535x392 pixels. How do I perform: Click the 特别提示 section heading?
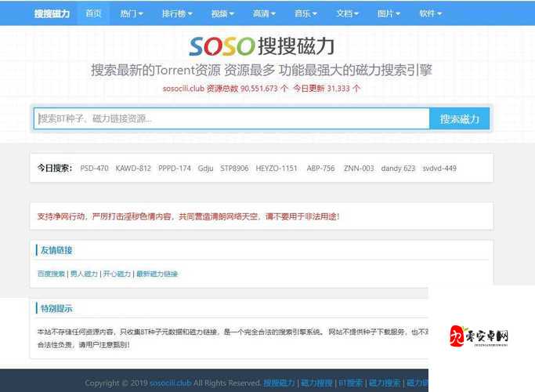(x=56, y=309)
